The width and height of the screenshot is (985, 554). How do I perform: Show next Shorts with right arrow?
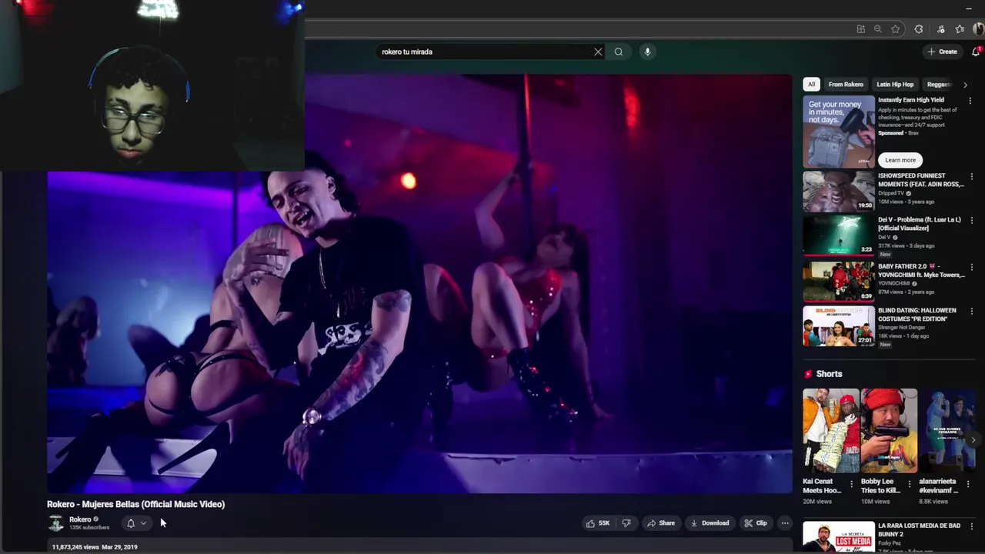973,440
